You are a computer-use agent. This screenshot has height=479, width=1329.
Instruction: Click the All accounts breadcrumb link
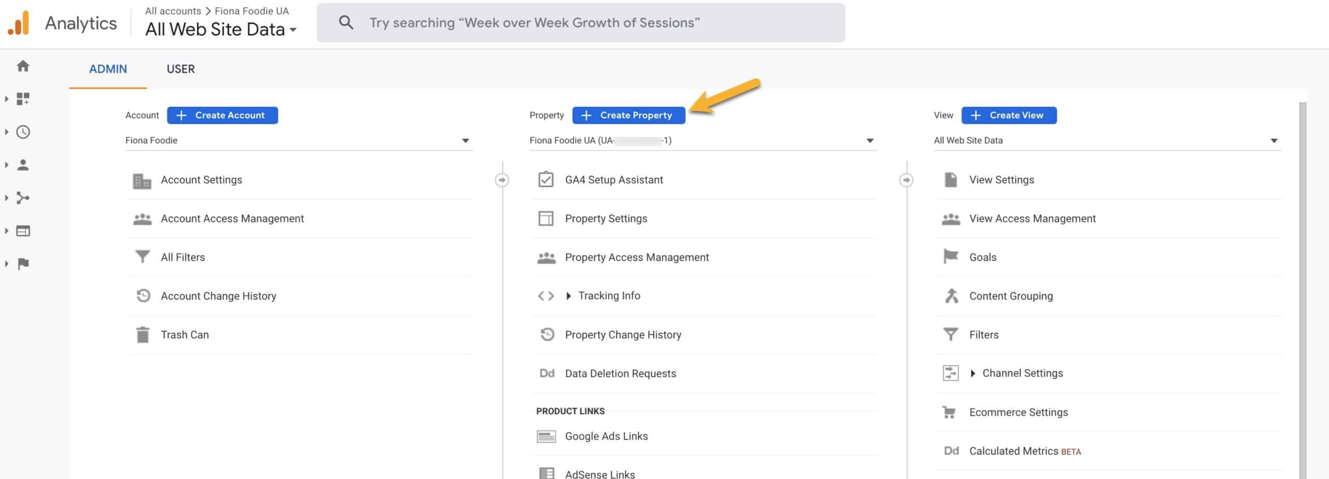tap(173, 11)
